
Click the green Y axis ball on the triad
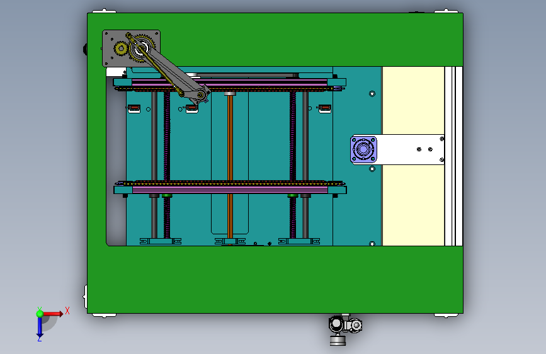[40, 314]
